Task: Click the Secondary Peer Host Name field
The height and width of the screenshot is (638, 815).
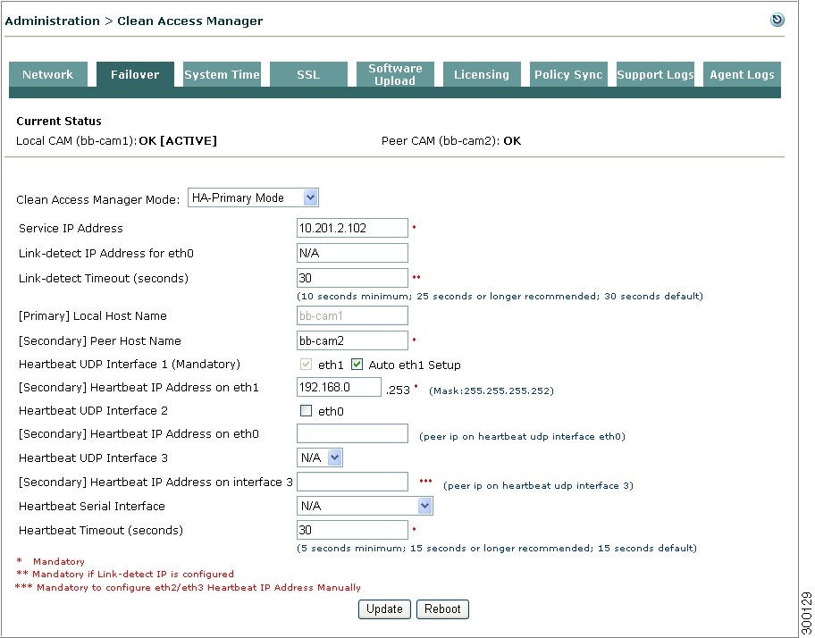Action: (352, 340)
